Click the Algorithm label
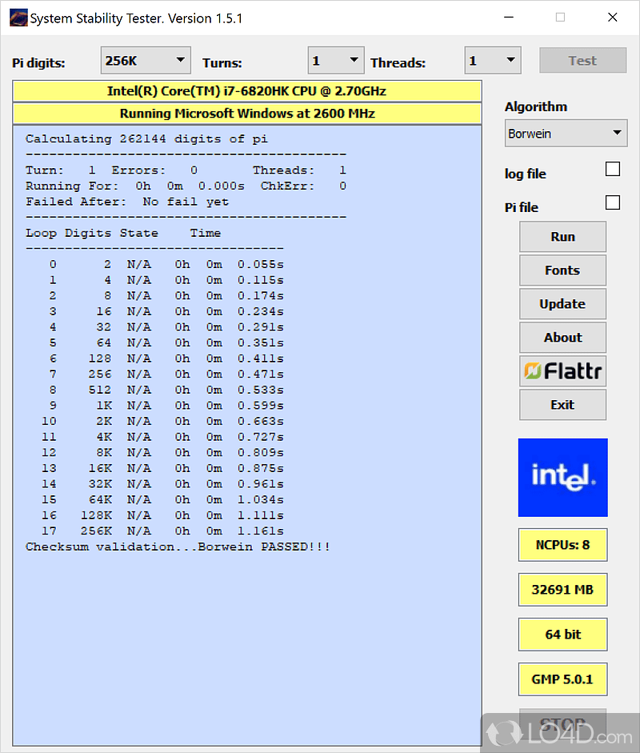This screenshot has width=640, height=753. tap(536, 106)
